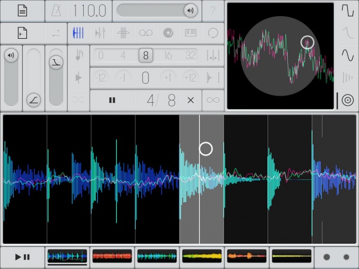Switch to the tape recorder tab

pyautogui.click(x=145, y=33)
